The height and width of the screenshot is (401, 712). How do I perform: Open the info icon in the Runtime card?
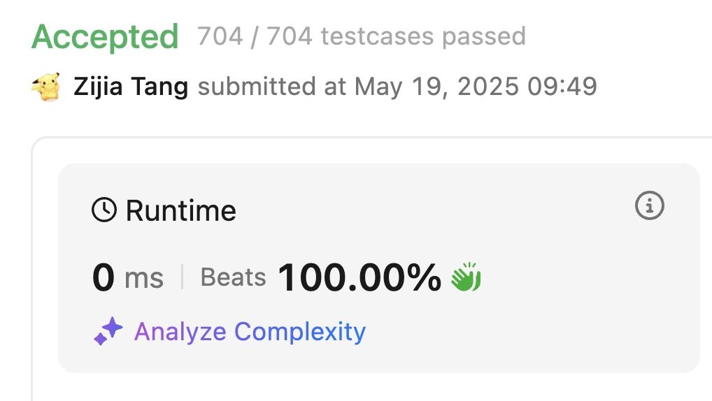649,205
